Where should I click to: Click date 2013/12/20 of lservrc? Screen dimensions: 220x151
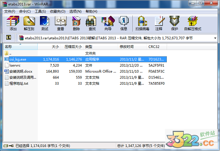pos(131,65)
